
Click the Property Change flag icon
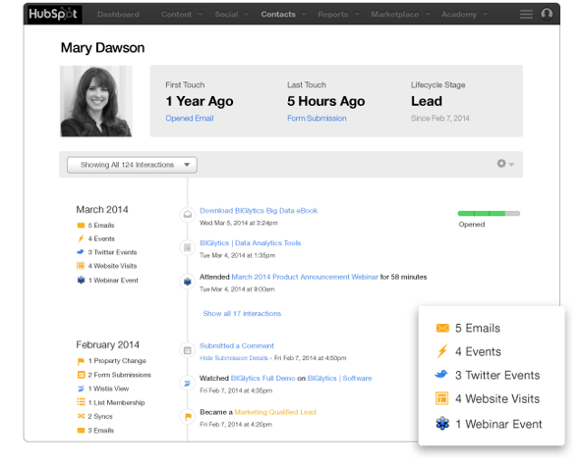tap(81, 361)
